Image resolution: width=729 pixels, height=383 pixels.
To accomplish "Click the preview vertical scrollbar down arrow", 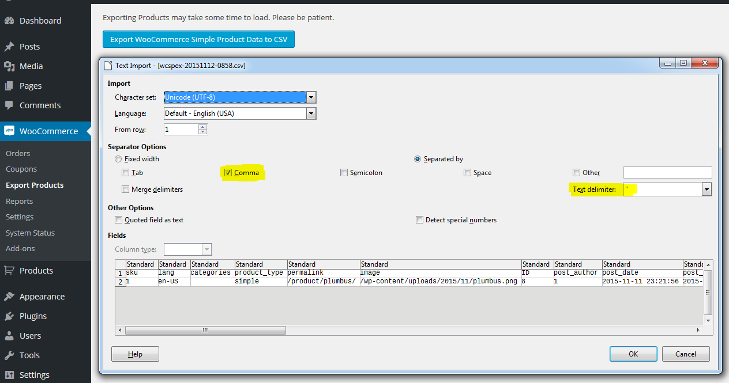I will pyautogui.click(x=709, y=320).
